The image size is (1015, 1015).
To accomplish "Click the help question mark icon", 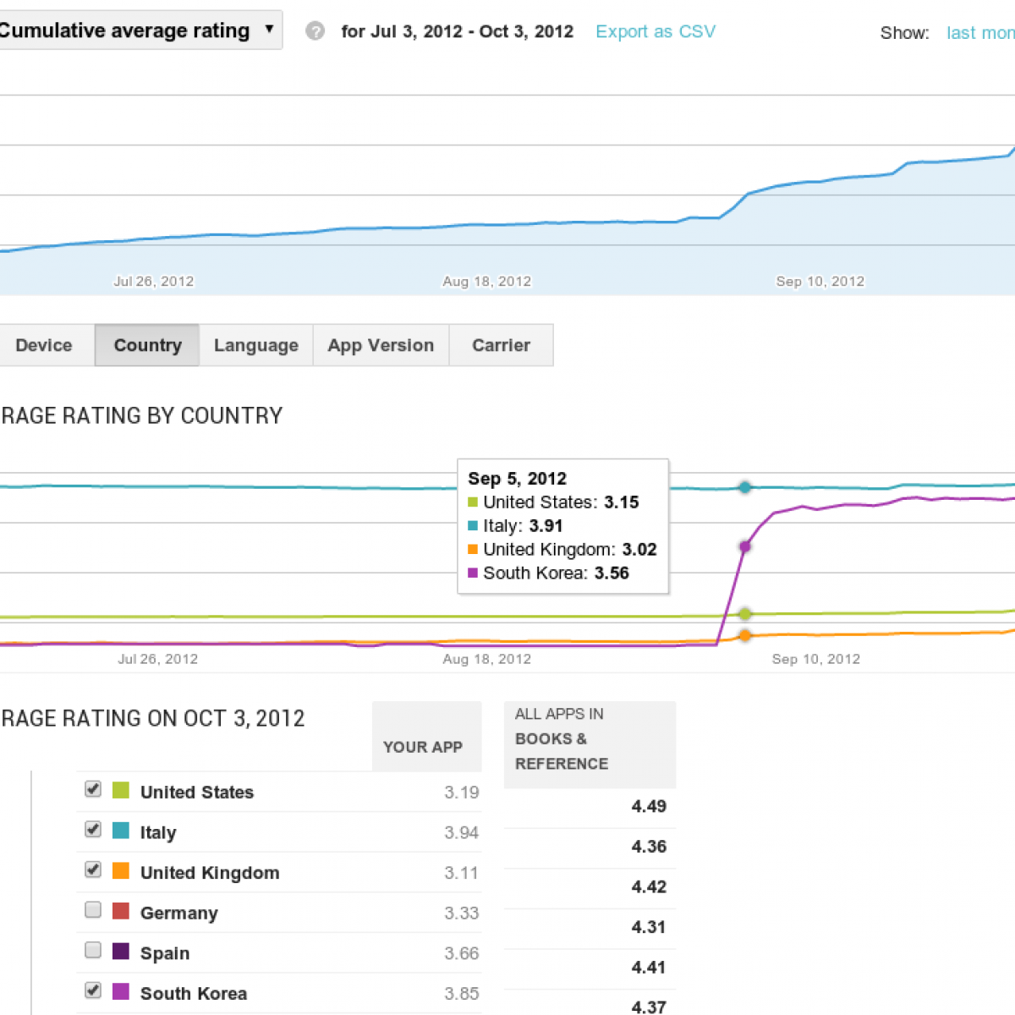I will click(315, 31).
